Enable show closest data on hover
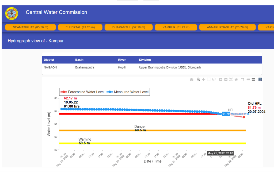The height and width of the screenshot is (176, 274). coord(248,79)
